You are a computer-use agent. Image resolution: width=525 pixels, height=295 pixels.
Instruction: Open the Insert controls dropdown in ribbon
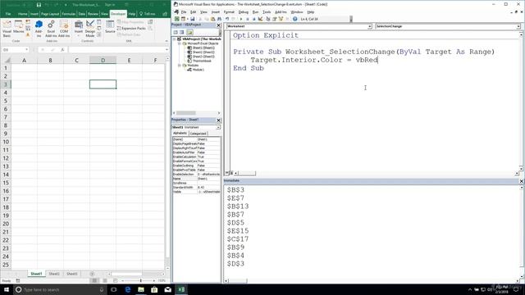tap(79, 29)
